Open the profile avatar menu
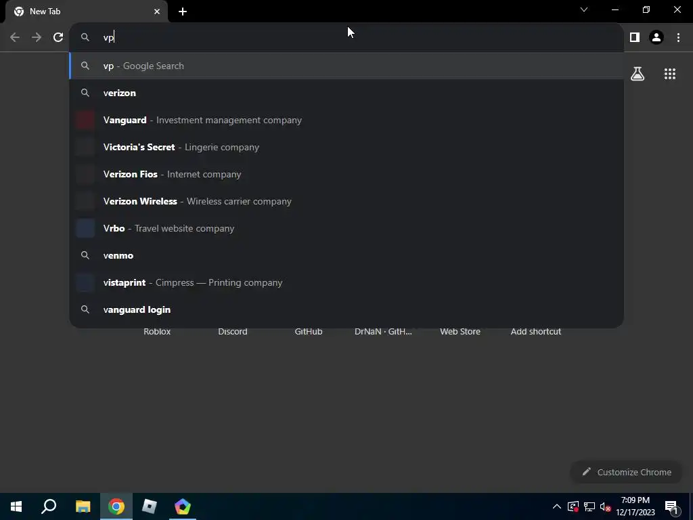Viewport: 693px width, 520px height. click(656, 38)
